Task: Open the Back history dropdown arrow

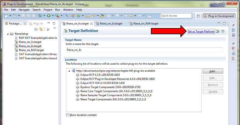Action: (135, 16)
